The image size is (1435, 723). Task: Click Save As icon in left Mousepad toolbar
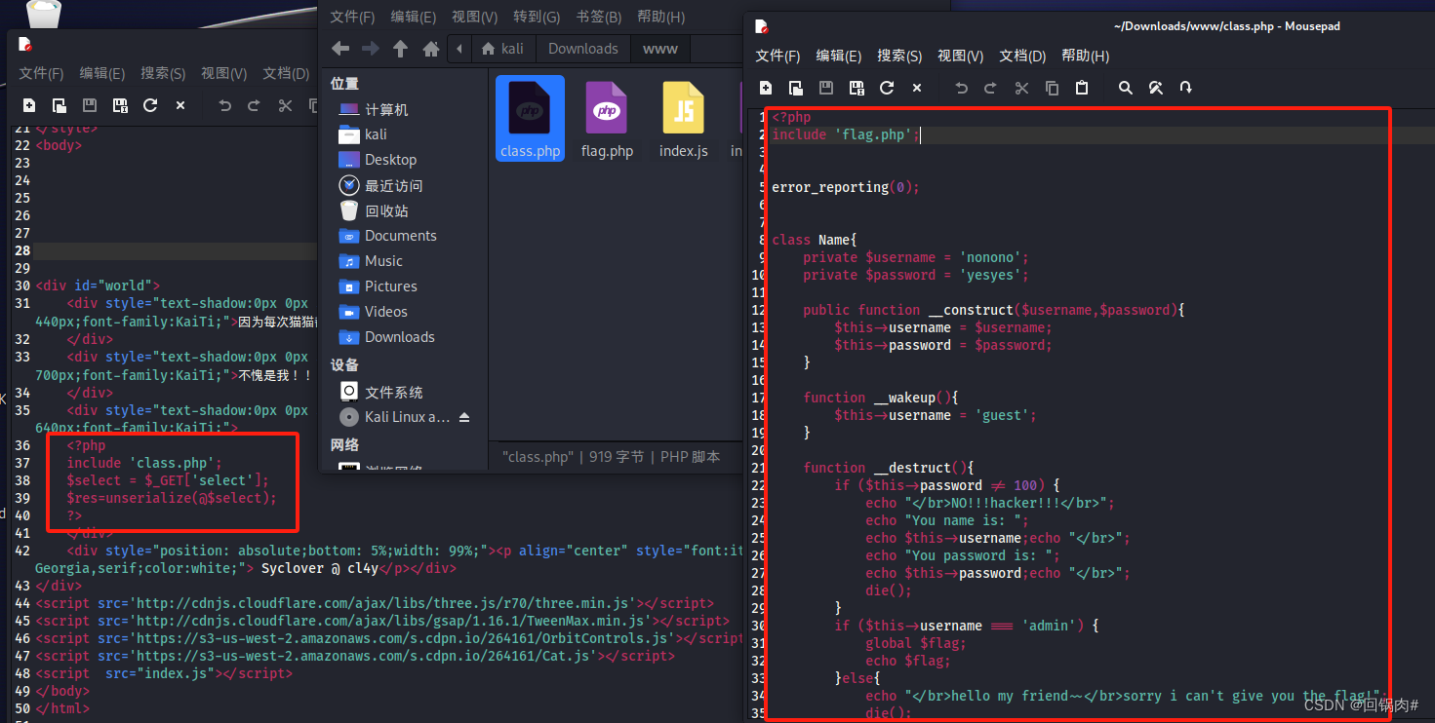tap(120, 105)
